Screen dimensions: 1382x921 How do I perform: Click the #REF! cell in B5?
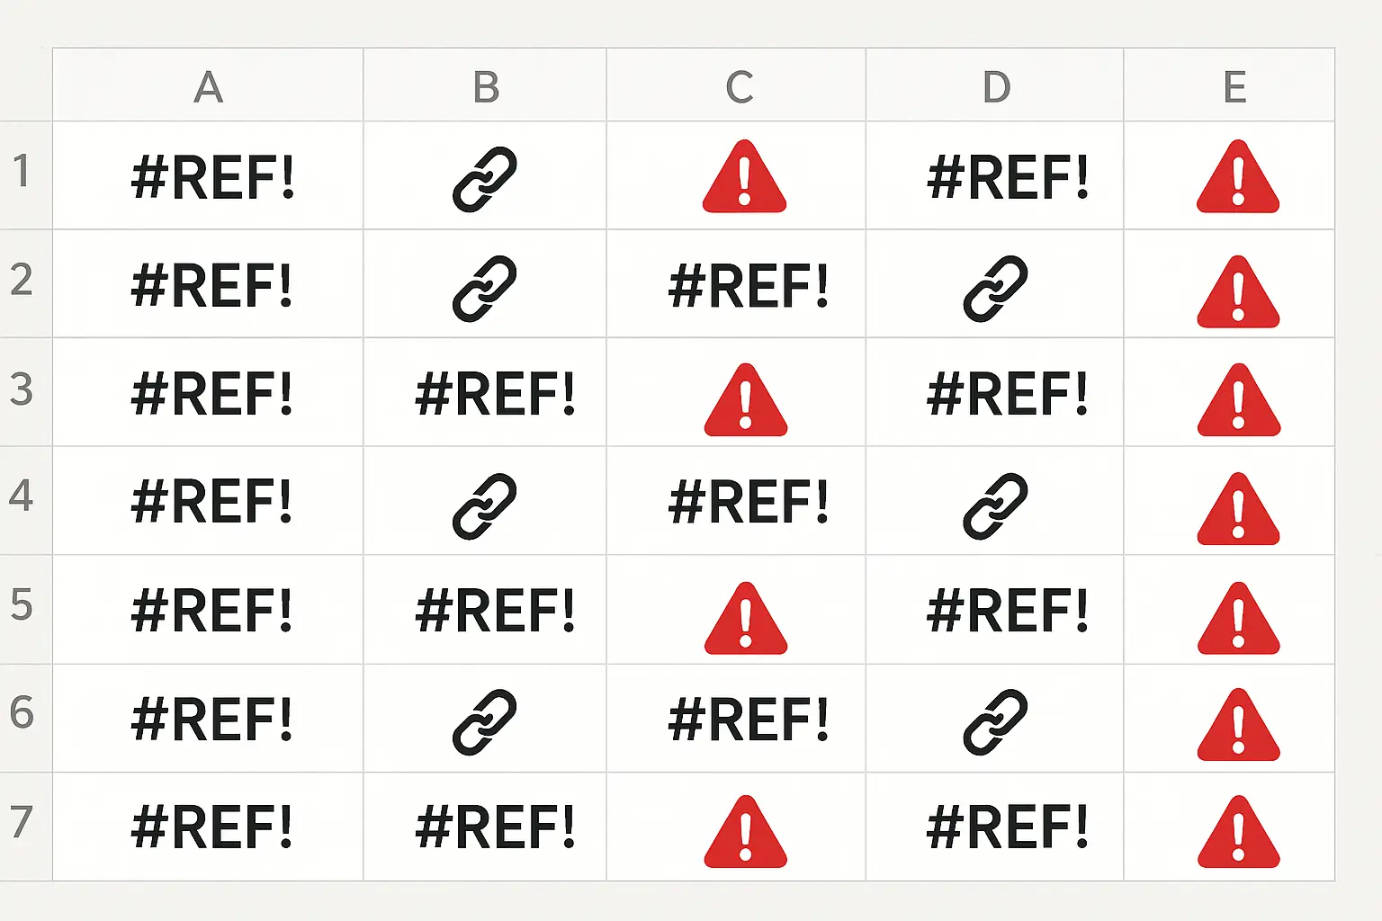[495, 611]
